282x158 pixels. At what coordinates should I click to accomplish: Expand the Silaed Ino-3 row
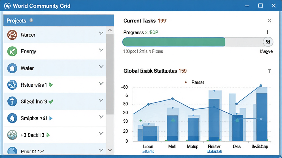click(101, 100)
